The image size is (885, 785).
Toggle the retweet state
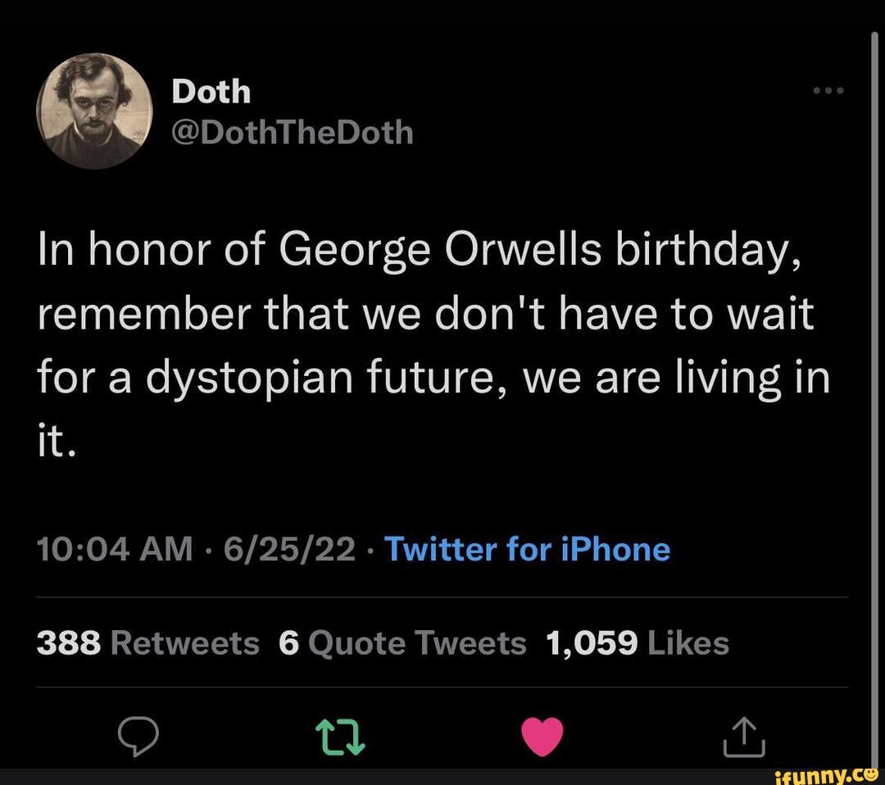(340, 737)
